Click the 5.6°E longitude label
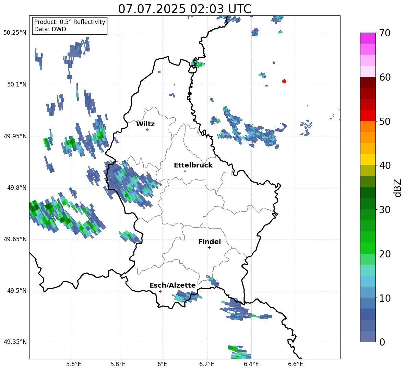The image size is (406, 371). coord(74,364)
